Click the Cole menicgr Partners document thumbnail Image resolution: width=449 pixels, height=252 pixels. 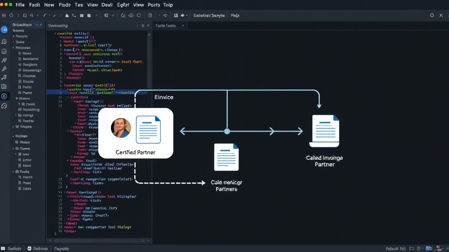[x=226, y=157]
